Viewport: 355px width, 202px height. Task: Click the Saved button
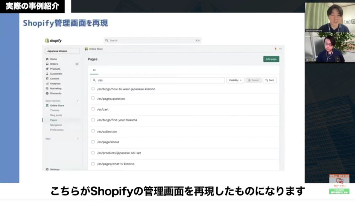point(253,80)
